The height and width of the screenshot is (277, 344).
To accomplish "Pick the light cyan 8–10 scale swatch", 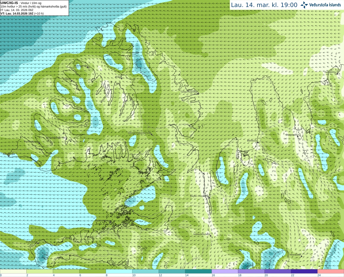I will click(119, 271).
